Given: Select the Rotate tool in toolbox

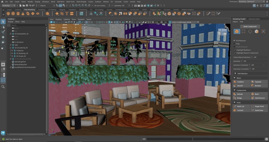Looking at the screenshot, I should 3,42.
